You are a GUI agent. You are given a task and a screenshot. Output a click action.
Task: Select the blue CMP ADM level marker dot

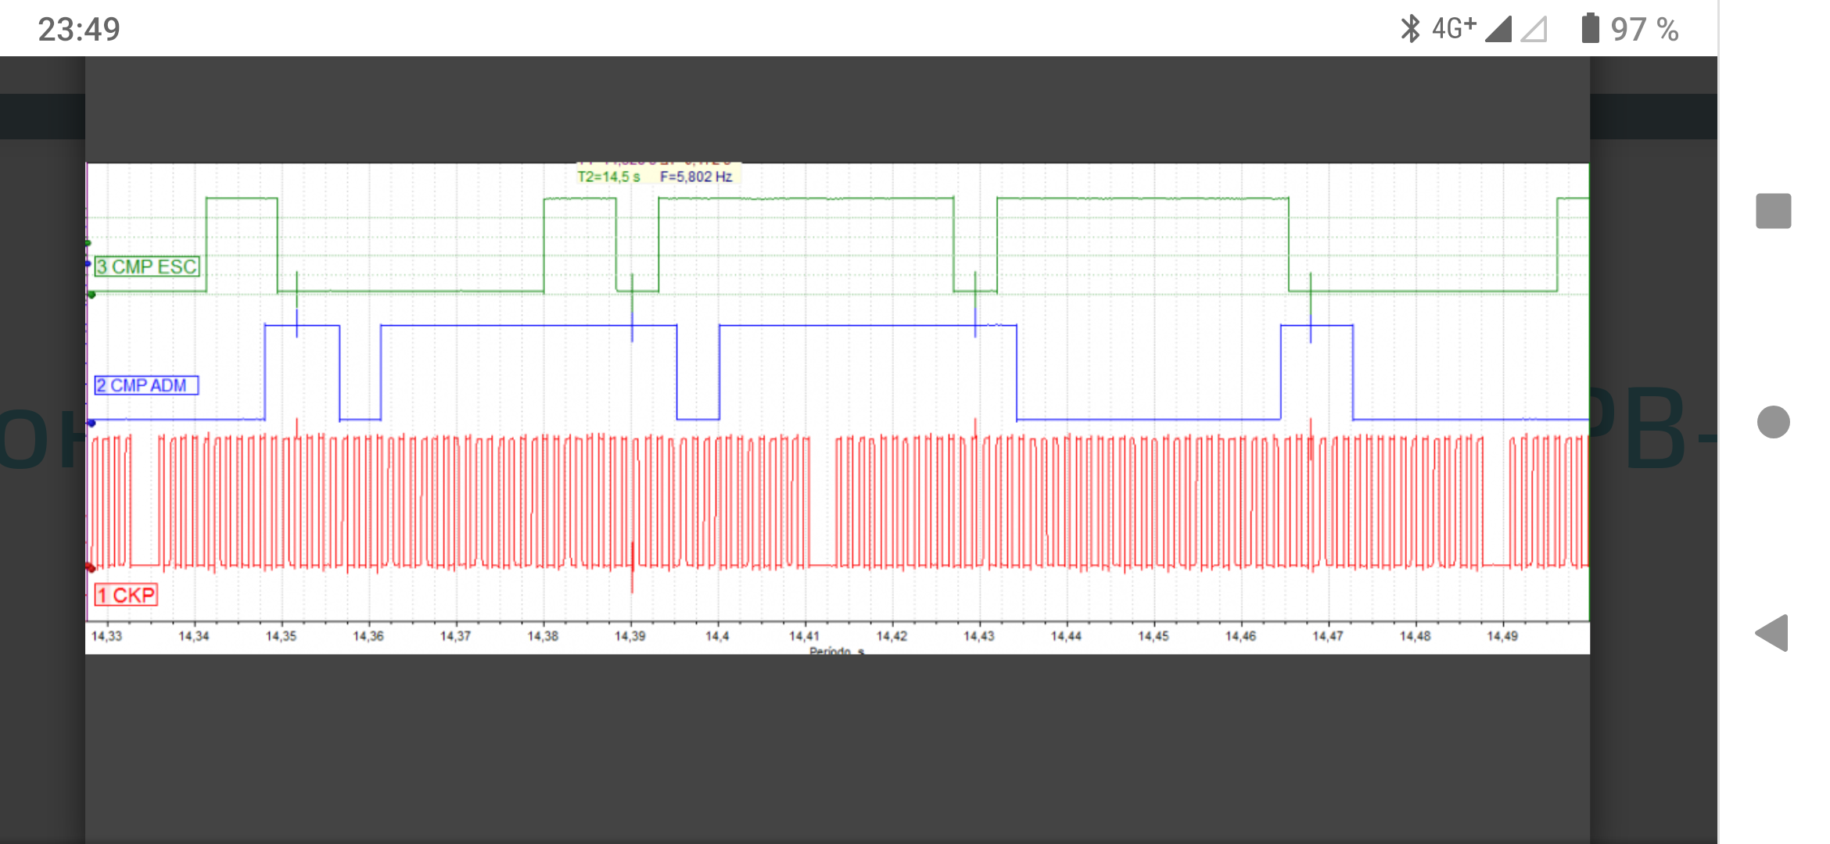[x=91, y=423]
